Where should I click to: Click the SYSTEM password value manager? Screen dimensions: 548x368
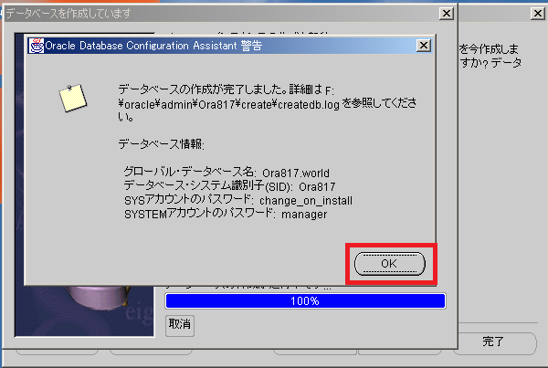(304, 215)
